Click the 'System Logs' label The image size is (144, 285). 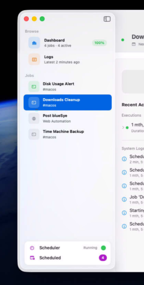coord(133,149)
